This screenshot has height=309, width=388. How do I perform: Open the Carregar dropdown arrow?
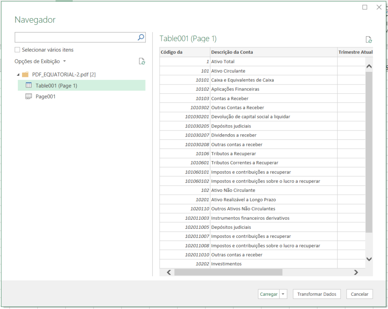pyautogui.click(x=283, y=294)
